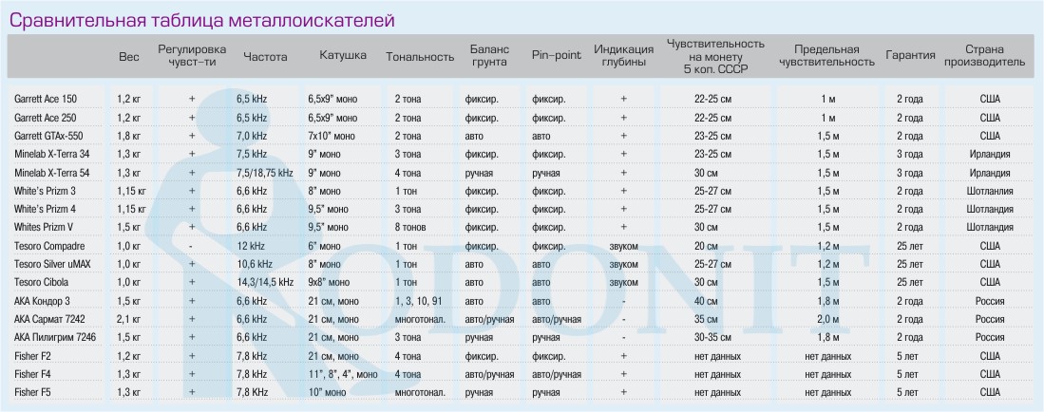The width and height of the screenshot is (1044, 412).
Task: Click the 'Garrett Ace 250' row name
Action: tap(46, 118)
